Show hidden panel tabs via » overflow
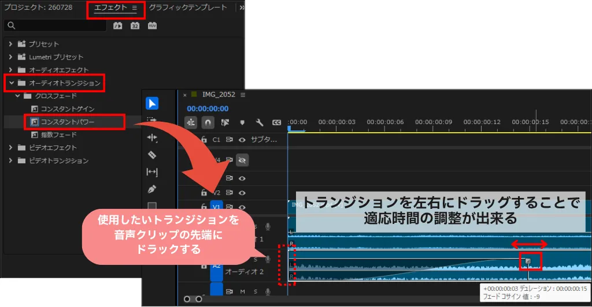 pos(242,8)
